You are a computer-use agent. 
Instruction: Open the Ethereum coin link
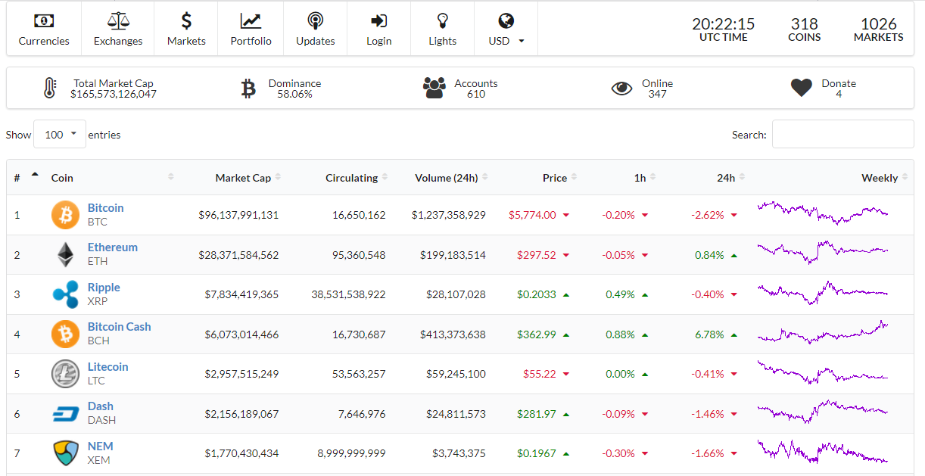click(x=113, y=247)
